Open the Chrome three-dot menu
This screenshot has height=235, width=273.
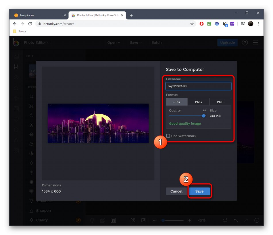point(258,24)
